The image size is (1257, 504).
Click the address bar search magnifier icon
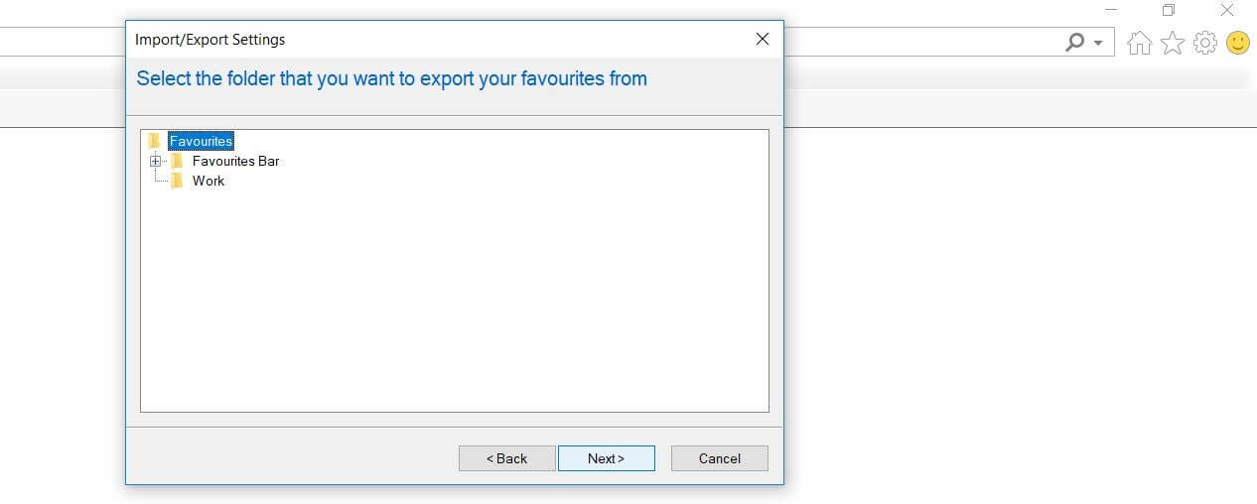(1074, 43)
